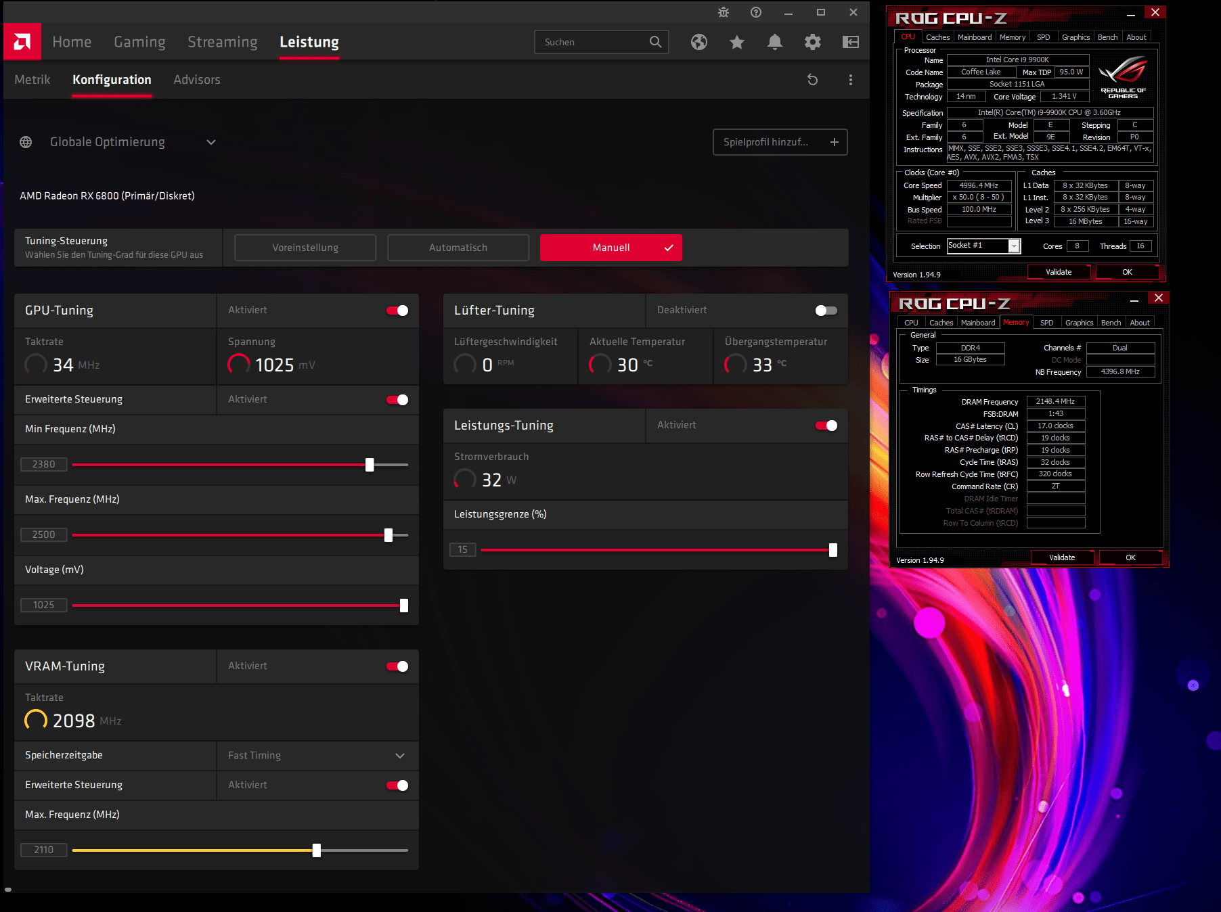Click the reset arrow icon
1221x912 pixels.
tap(813, 80)
